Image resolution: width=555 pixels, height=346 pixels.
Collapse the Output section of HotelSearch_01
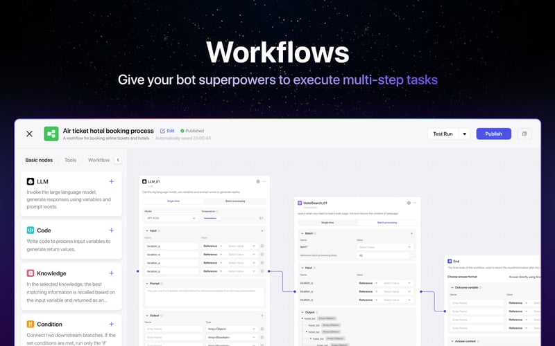click(x=302, y=313)
